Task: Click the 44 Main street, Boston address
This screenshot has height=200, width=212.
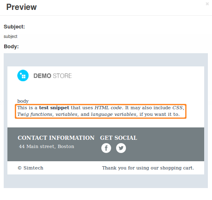Action: [47, 146]
